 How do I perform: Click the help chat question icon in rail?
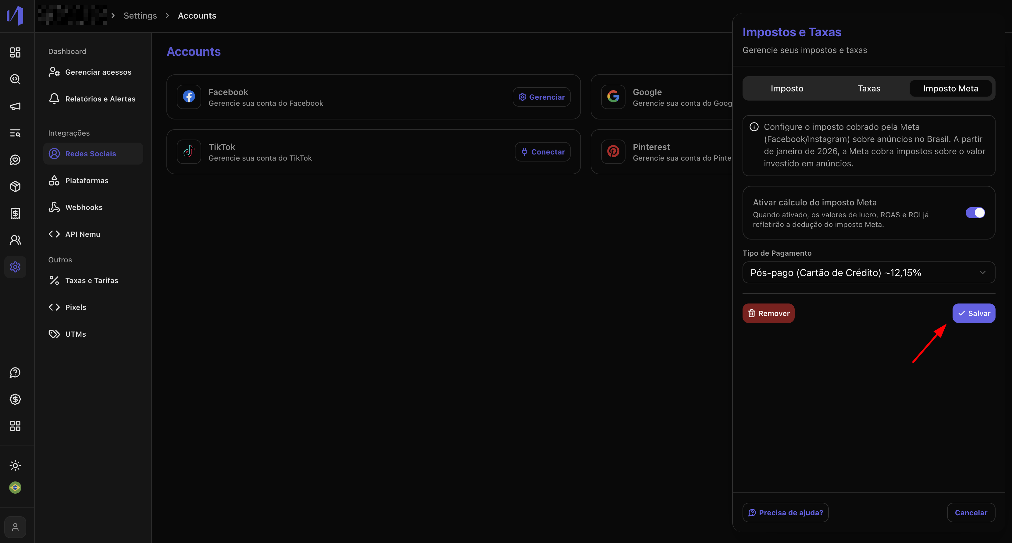[15, 373]
